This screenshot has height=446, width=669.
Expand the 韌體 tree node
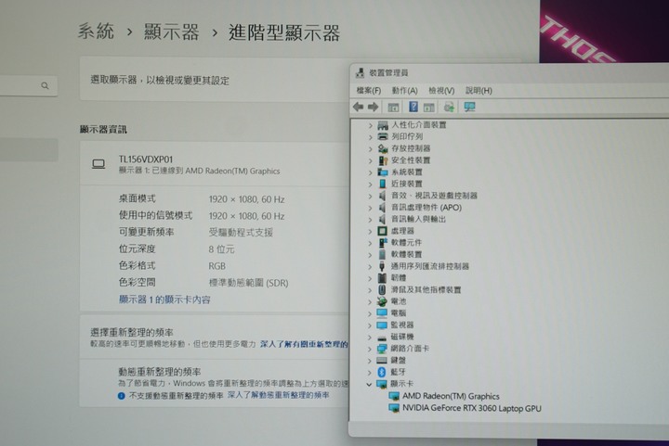point(371,278)
